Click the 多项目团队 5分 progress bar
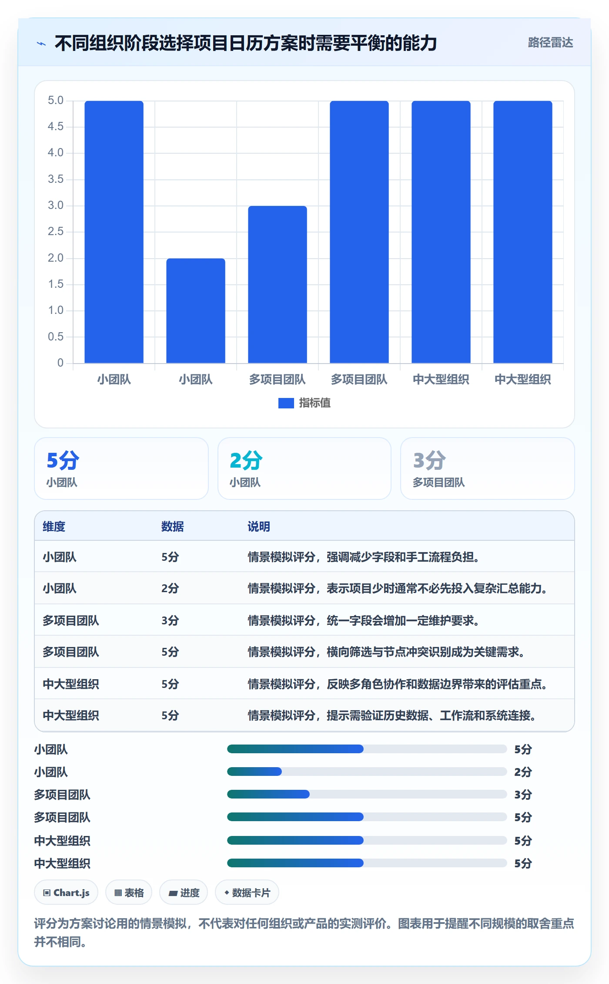Screen dimensions: 609x984 click(367, 817)
